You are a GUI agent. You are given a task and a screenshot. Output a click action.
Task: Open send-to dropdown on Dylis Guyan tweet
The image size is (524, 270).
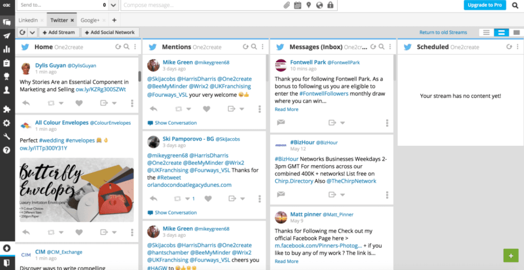[x=114, y=103]
